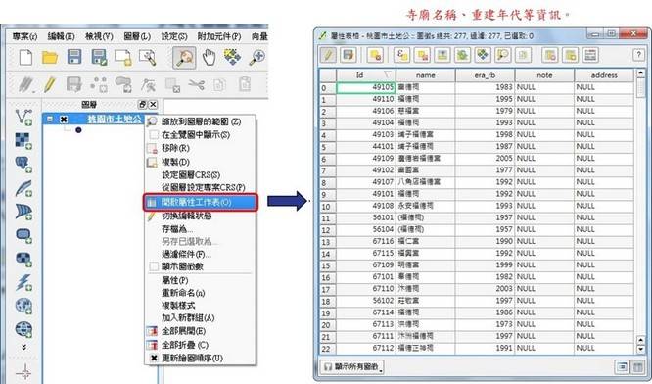Open the 顯示所有圖徵 filter dropdown
This screenshot has width=652, height=384.
click(351, 366)
